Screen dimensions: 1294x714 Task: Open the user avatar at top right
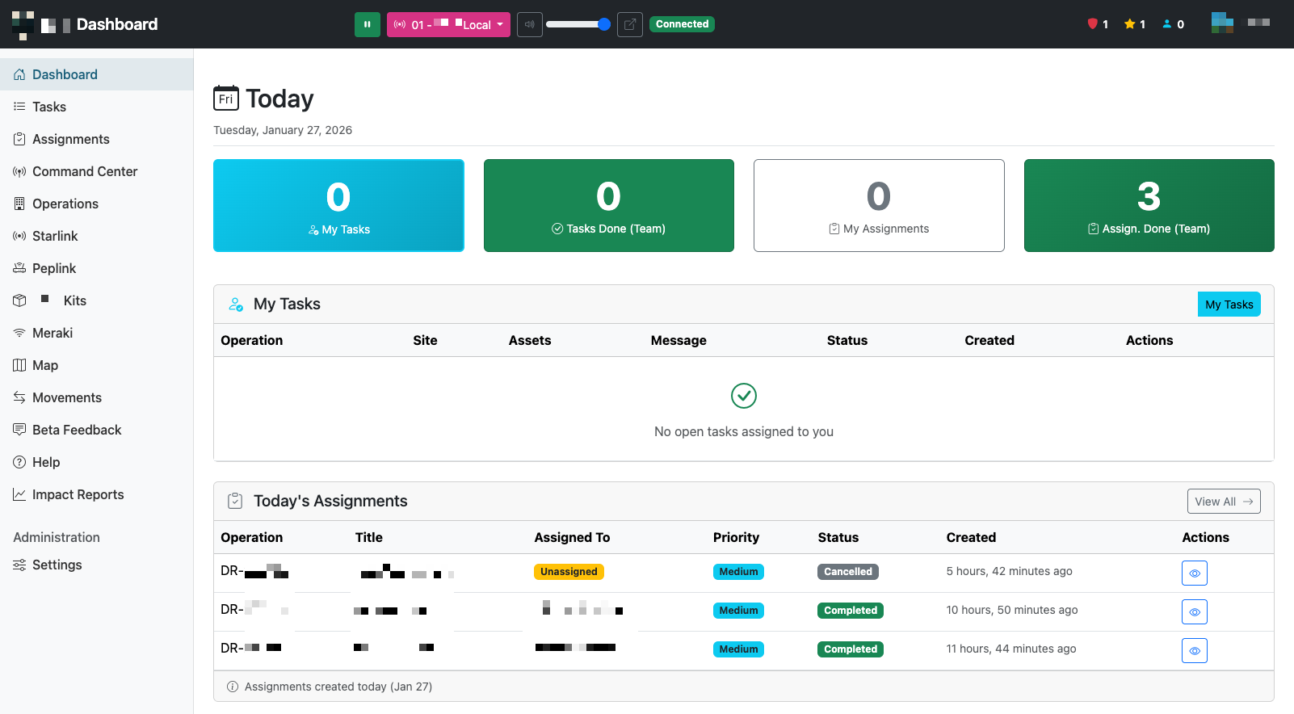[x=1222, y=23]
